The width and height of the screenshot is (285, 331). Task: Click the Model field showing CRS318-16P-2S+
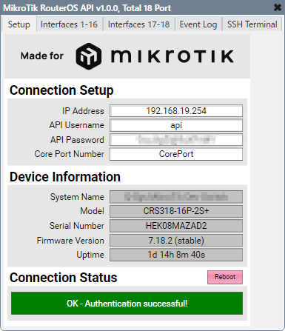pos(176,211)
